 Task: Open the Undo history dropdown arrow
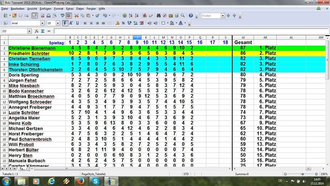point(109,16)
